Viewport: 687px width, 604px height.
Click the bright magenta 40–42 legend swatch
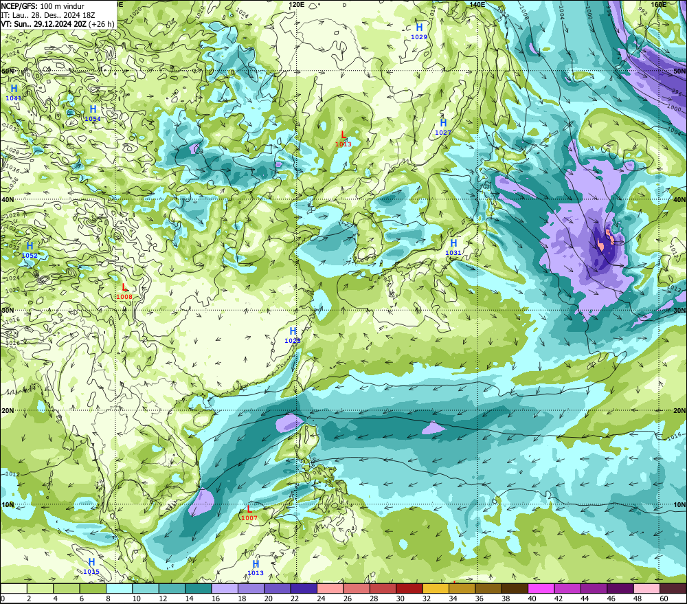pyautogui.click(x=541, y=588)
